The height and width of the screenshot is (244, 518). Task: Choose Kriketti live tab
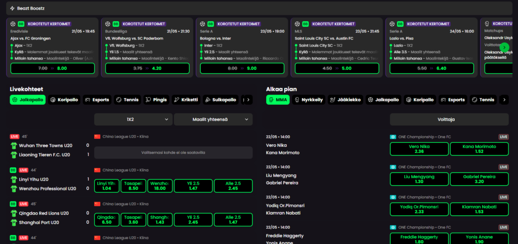pos(186,100)
